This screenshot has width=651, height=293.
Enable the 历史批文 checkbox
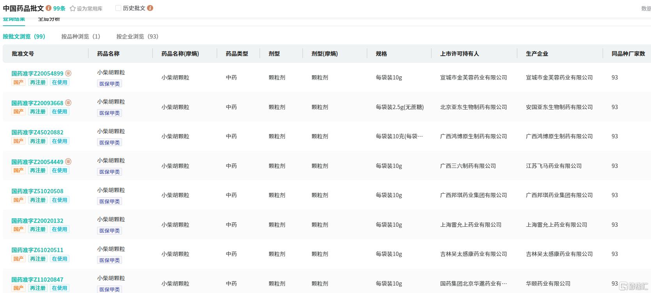[x=118, y=8]
